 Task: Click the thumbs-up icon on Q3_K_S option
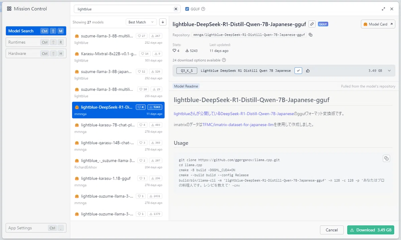coord(308,71)
